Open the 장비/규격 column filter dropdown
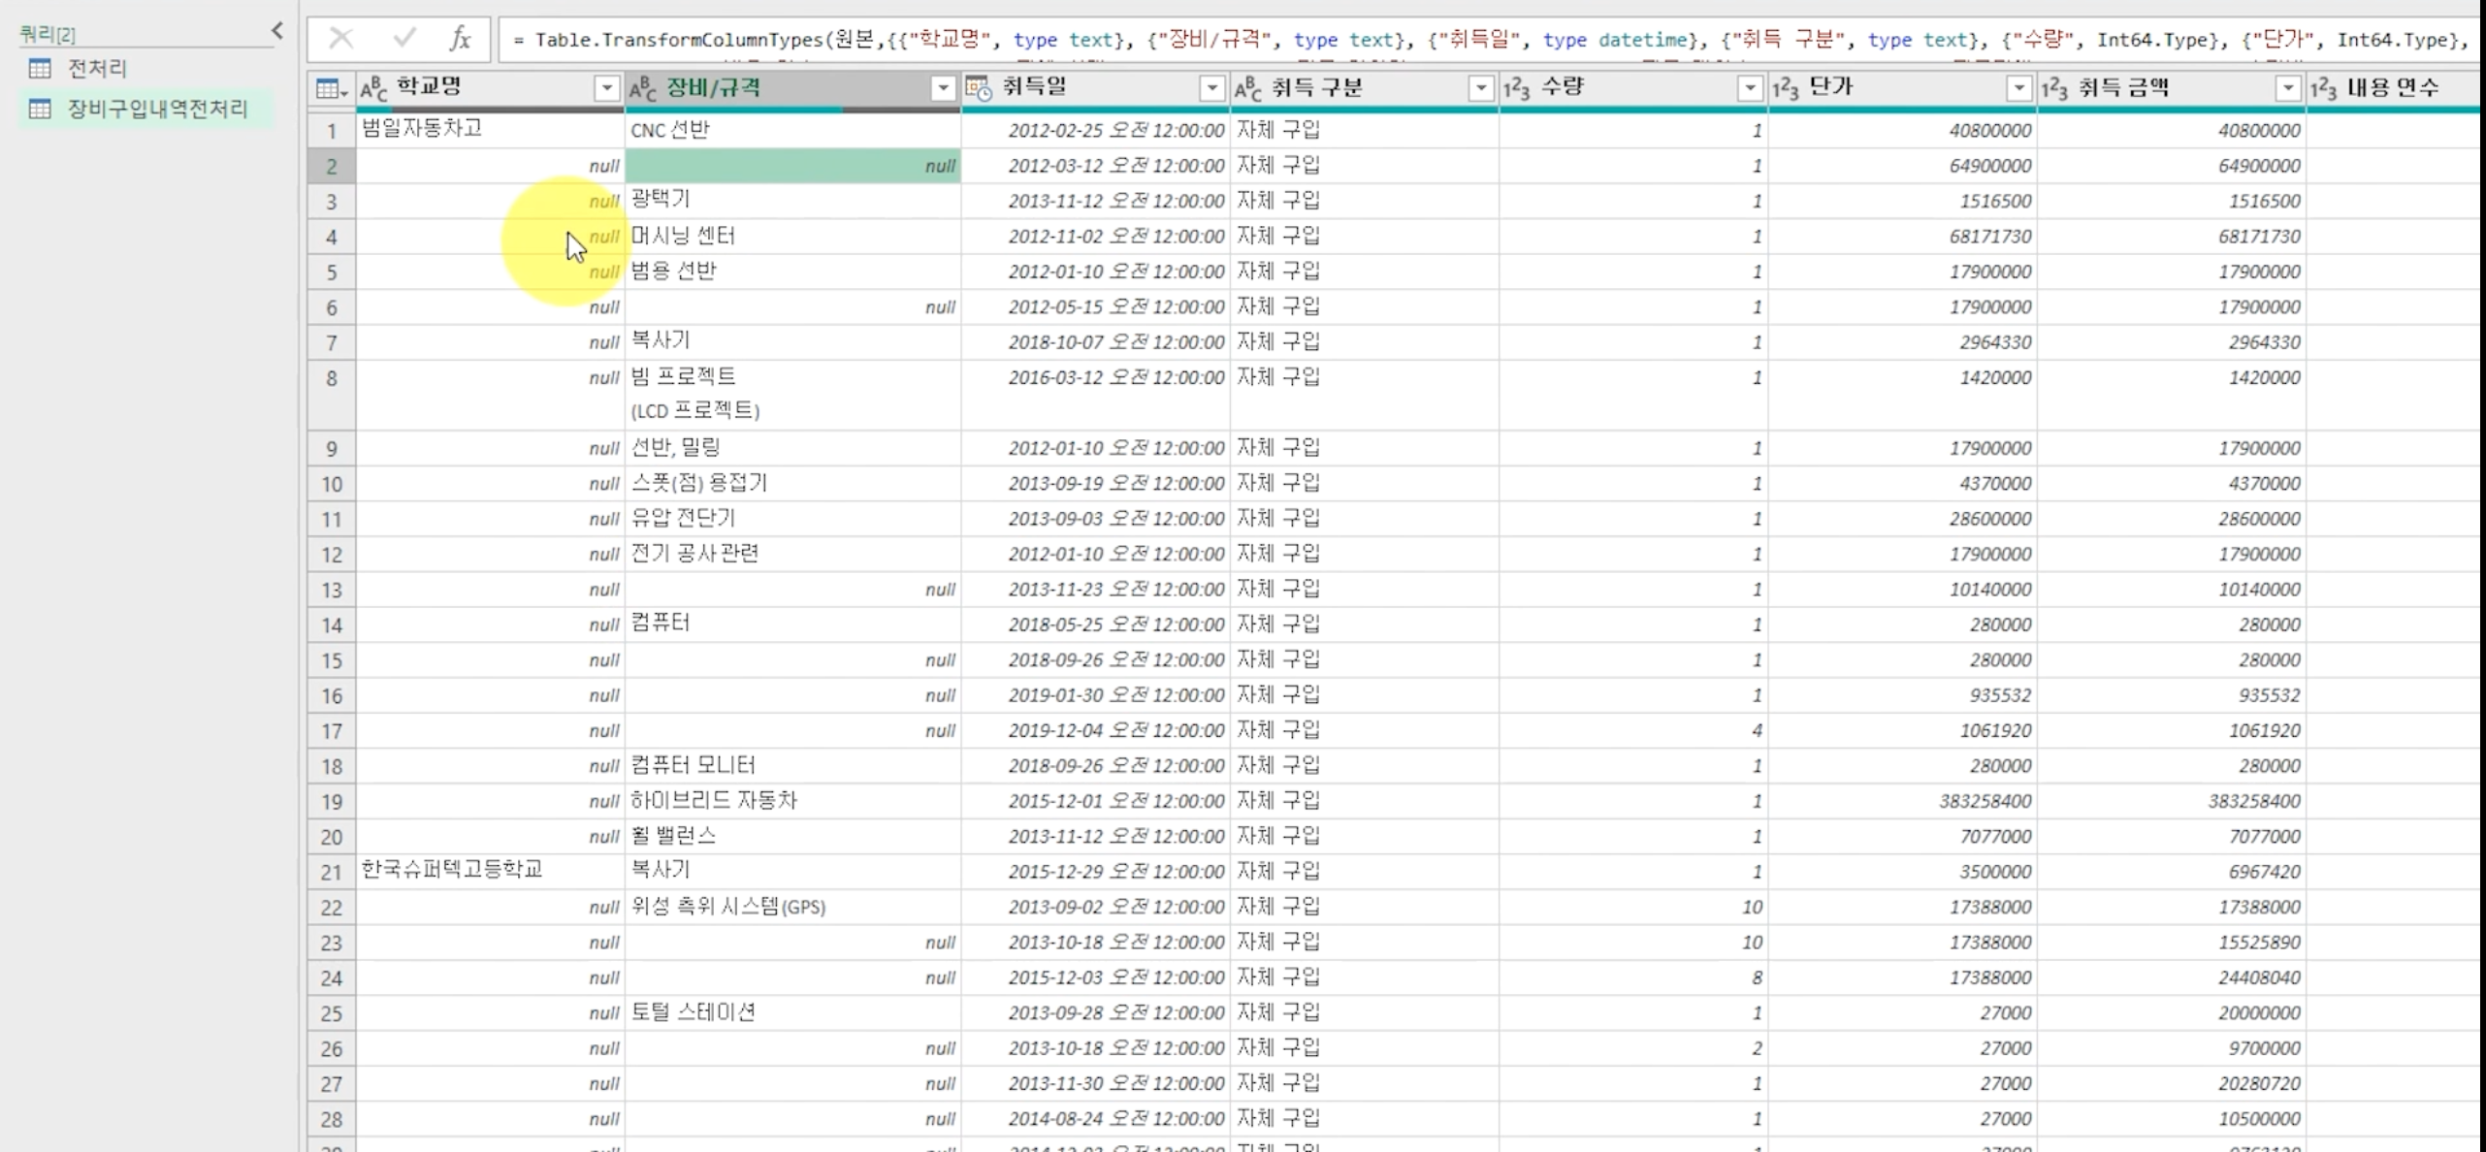Screen dimensions: 2486x1152 (x=943, y=89)
